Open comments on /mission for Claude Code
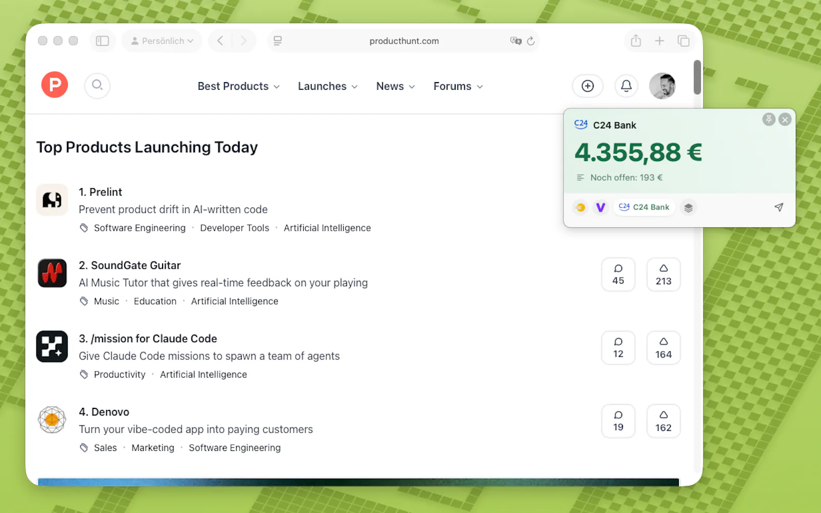This screenshot has height=513, width=821. 618,348
